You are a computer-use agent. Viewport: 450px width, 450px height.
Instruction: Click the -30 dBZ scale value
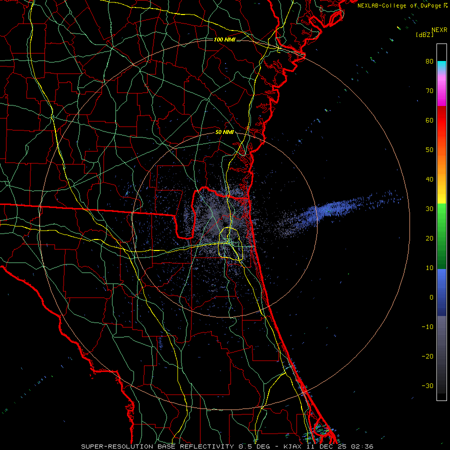(x=427, y=386)
